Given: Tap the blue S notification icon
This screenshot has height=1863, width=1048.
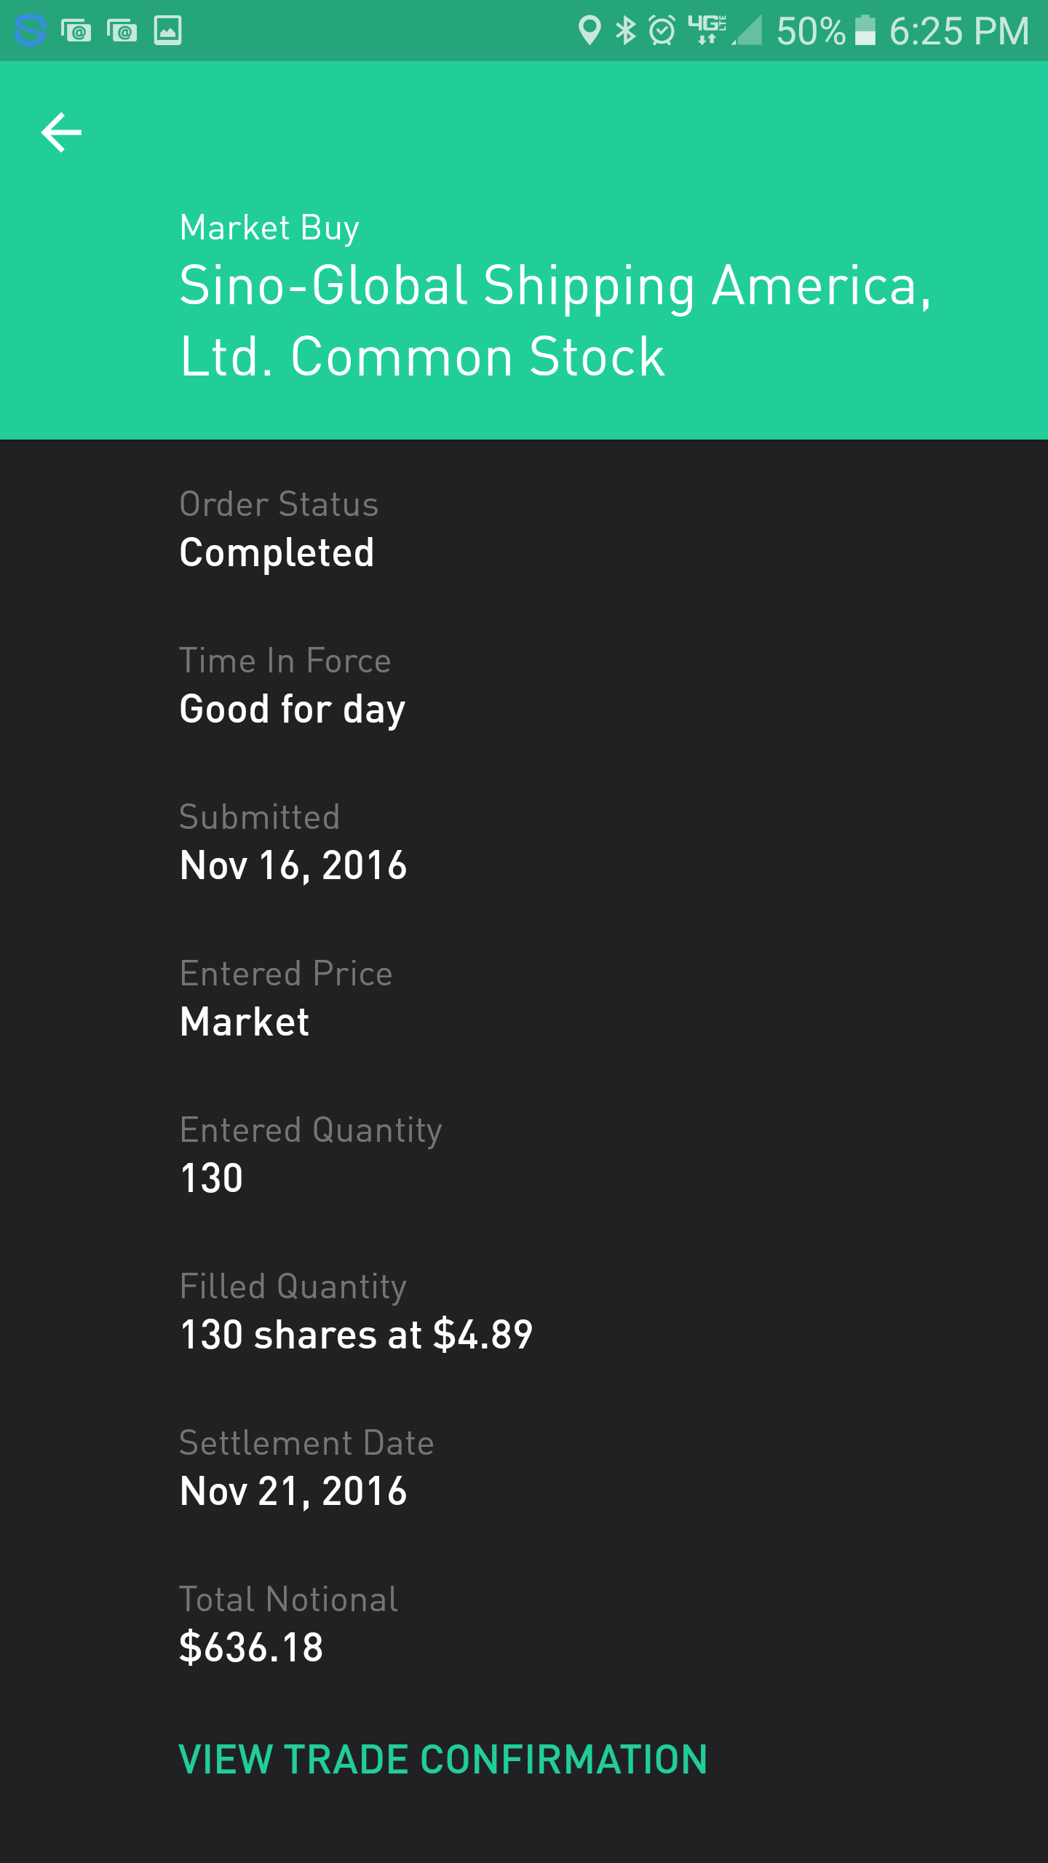Looking at the screenshot, I should pyautogui.click(x=31, y=31).
